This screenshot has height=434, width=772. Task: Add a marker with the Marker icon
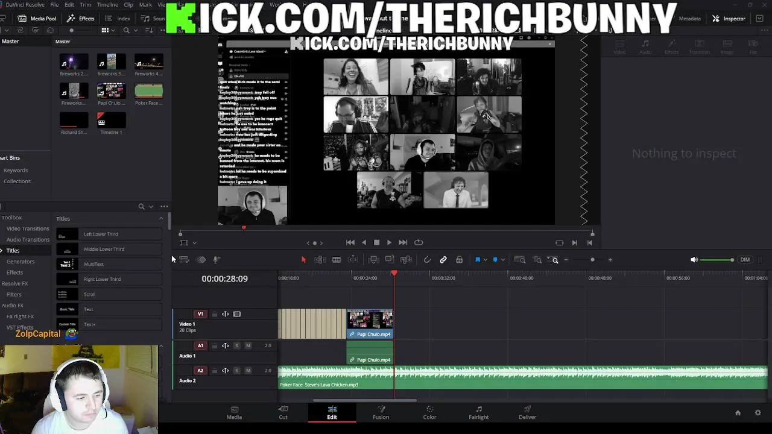tap(495, 260)
